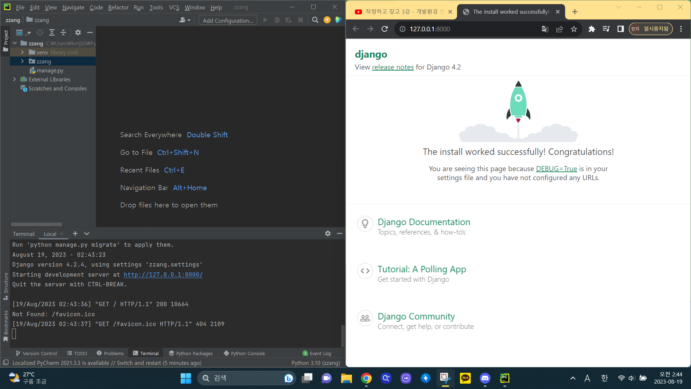Screen dimensions: 691x389
Task: Open Chrome media control icon
Action: (x=606, y=29)
